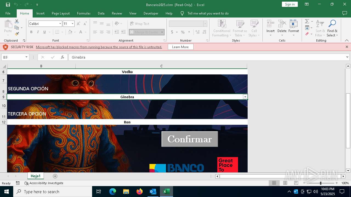Click the Paste clipboard icon
This screenshot has width=351, height=197.
[8, 24]
